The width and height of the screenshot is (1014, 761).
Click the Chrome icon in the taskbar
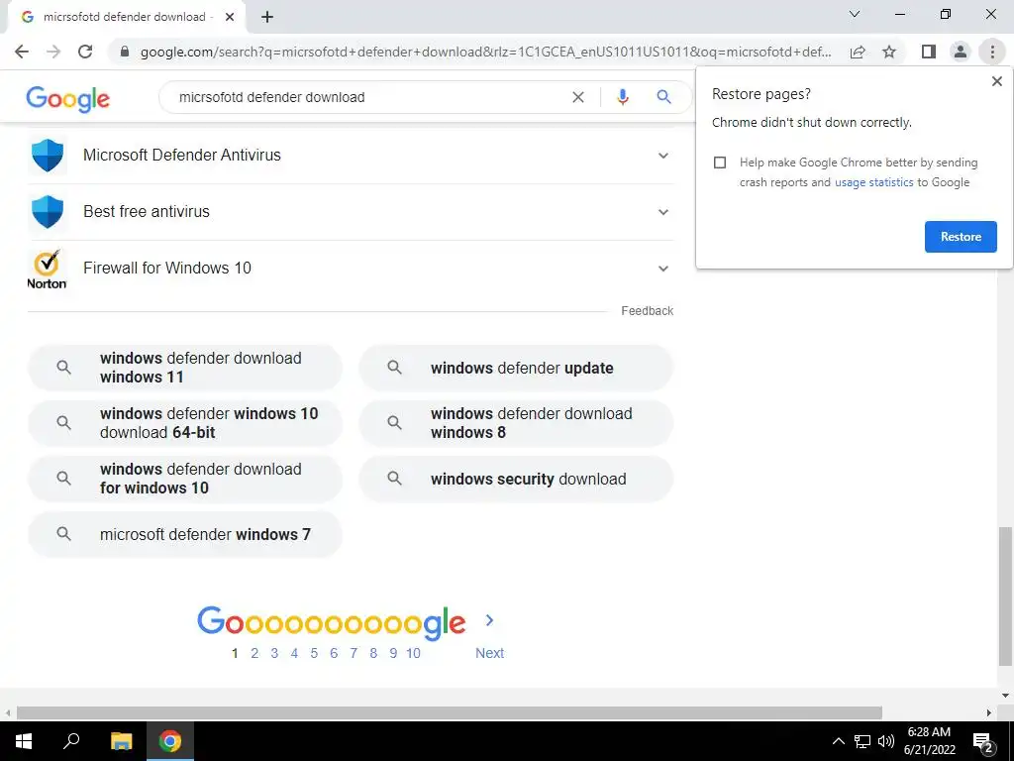[170, 741]
